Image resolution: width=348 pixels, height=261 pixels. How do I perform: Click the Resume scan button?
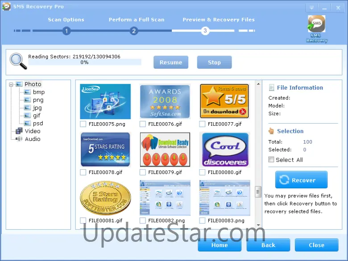click(171, 62)
